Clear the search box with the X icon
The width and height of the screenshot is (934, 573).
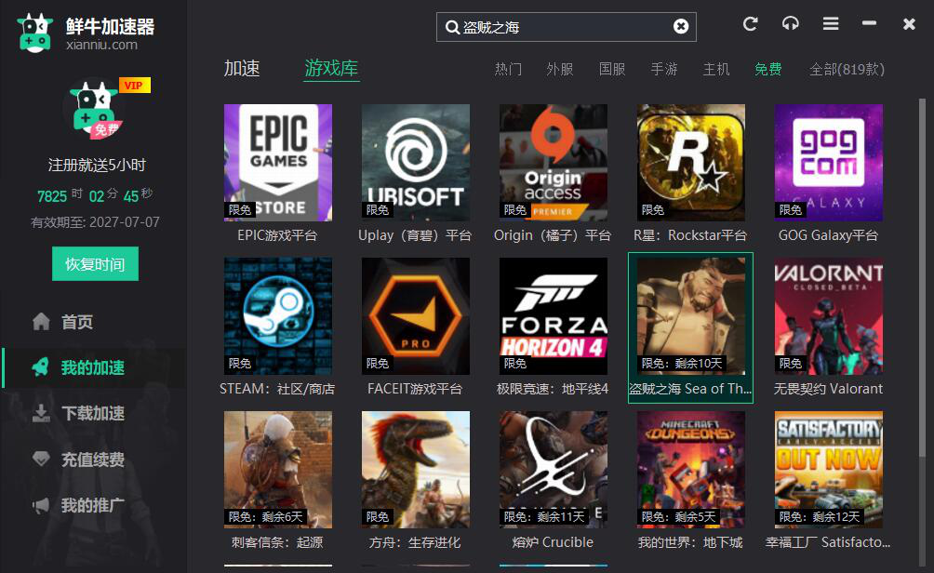pos(681,27)
